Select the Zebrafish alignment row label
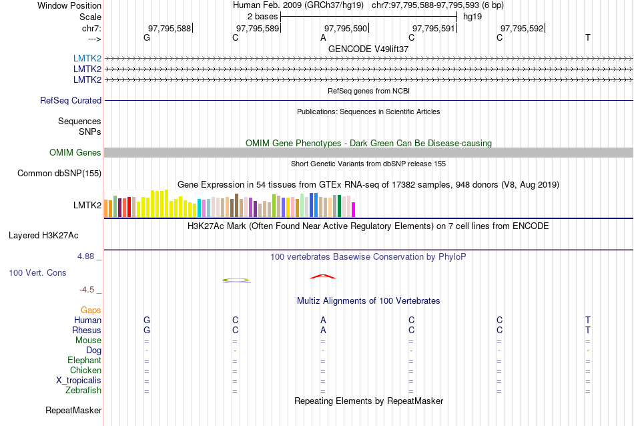This screenshot has width=634, height=426. [x=83, y=391]
